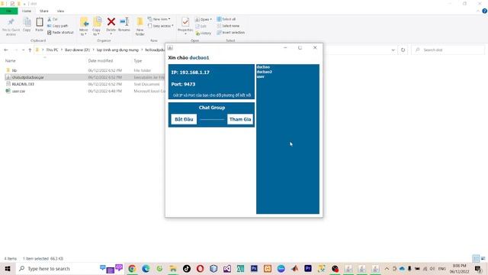The image size is (488, 275).
Task: Click the red Delete icon in ribbon
Action: [111, 22]
